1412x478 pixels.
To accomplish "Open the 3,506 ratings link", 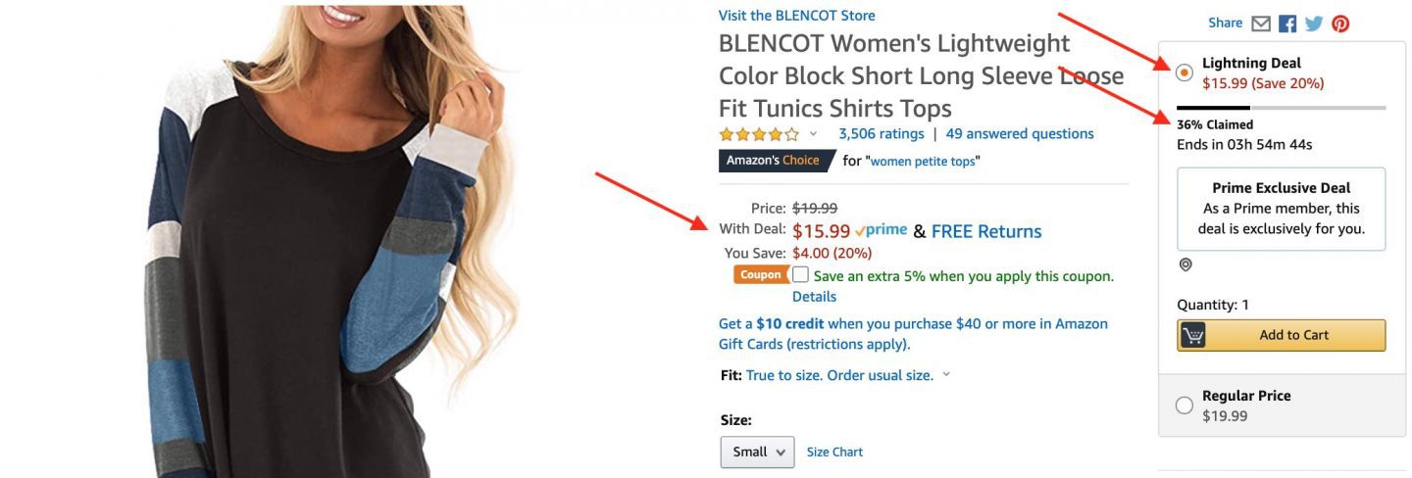I will tap(881, 134).
